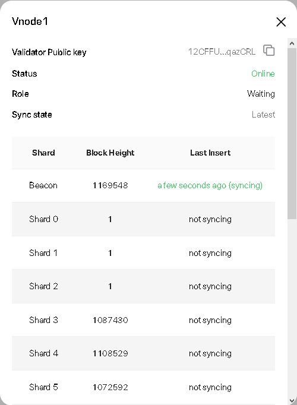
Task: Click the 'a few seconds ago (syncing)' text
Action: pyautogui.click(x=210, y=185)
